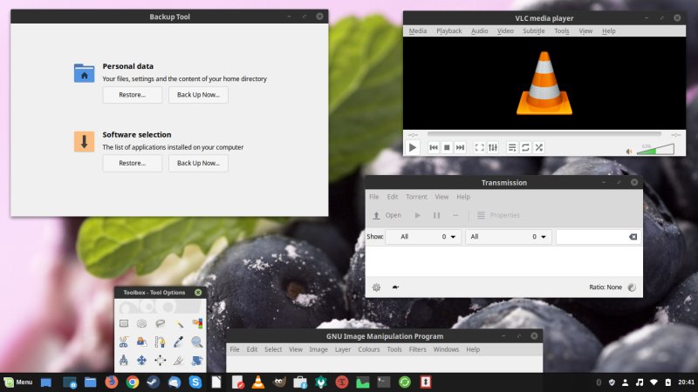Choose the Colour Picker eyedropper tool
Image resolution: width=698 pixels, height=392 pixels.
click(x=179, y=341)
